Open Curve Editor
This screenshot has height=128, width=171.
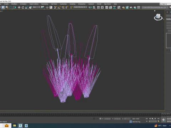tap(110, 7)
